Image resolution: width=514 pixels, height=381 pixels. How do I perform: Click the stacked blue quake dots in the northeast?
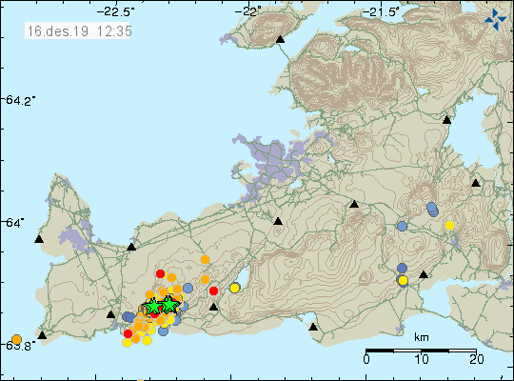tap(432, 210)
